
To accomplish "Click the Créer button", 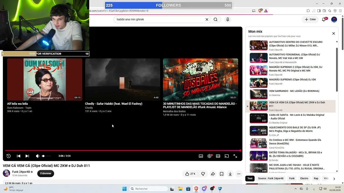I will click(310, 19).
